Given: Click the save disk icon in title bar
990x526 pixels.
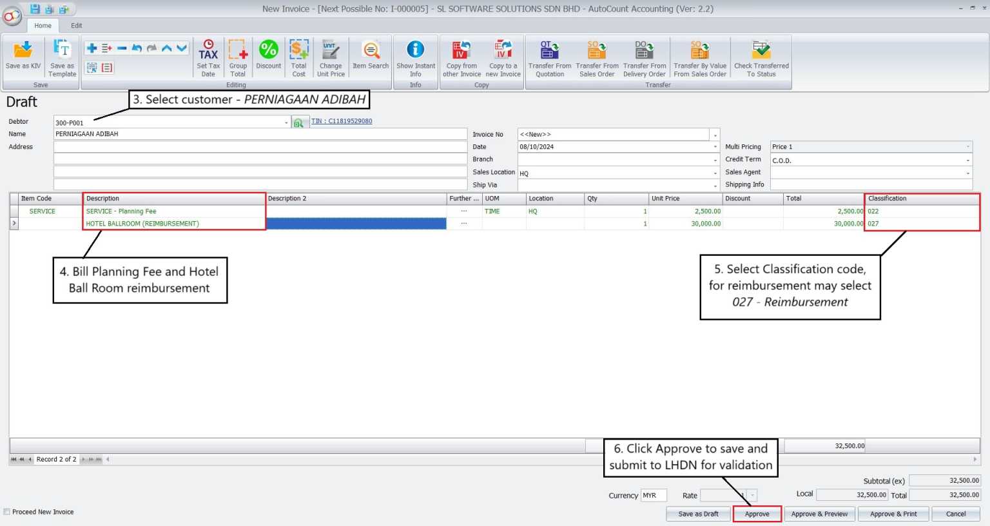Looking at the screenshot, I should click(35, 9).
